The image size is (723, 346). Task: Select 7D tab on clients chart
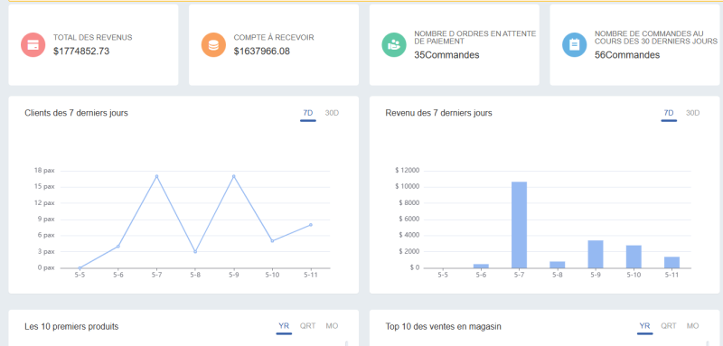click(308, 113)
